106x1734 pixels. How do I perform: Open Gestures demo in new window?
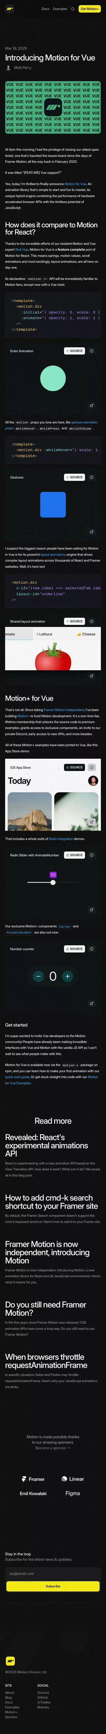92,532
